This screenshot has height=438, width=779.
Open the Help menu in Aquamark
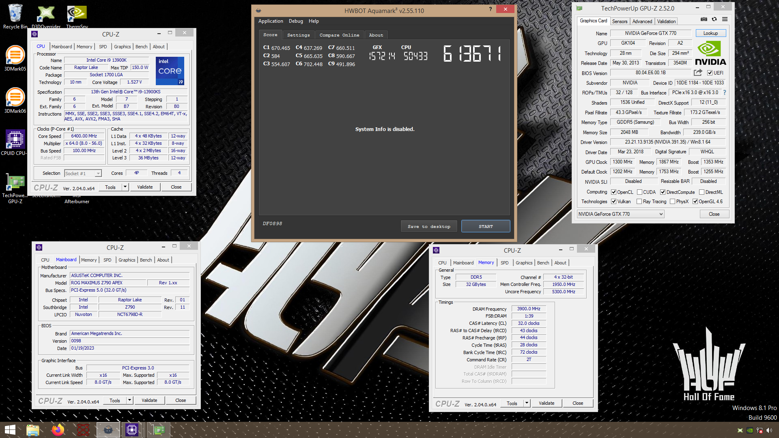(314, 21)
